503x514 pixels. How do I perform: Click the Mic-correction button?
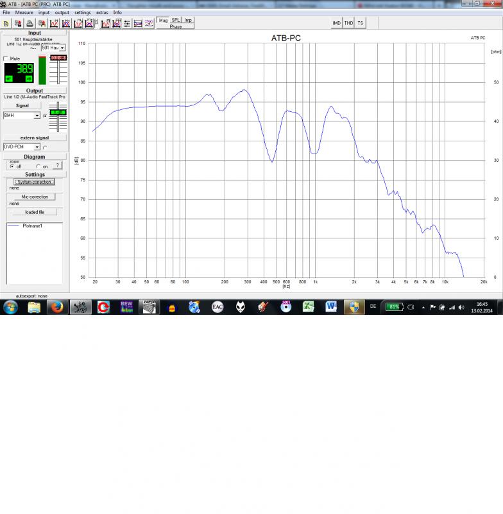coord(35,197)
